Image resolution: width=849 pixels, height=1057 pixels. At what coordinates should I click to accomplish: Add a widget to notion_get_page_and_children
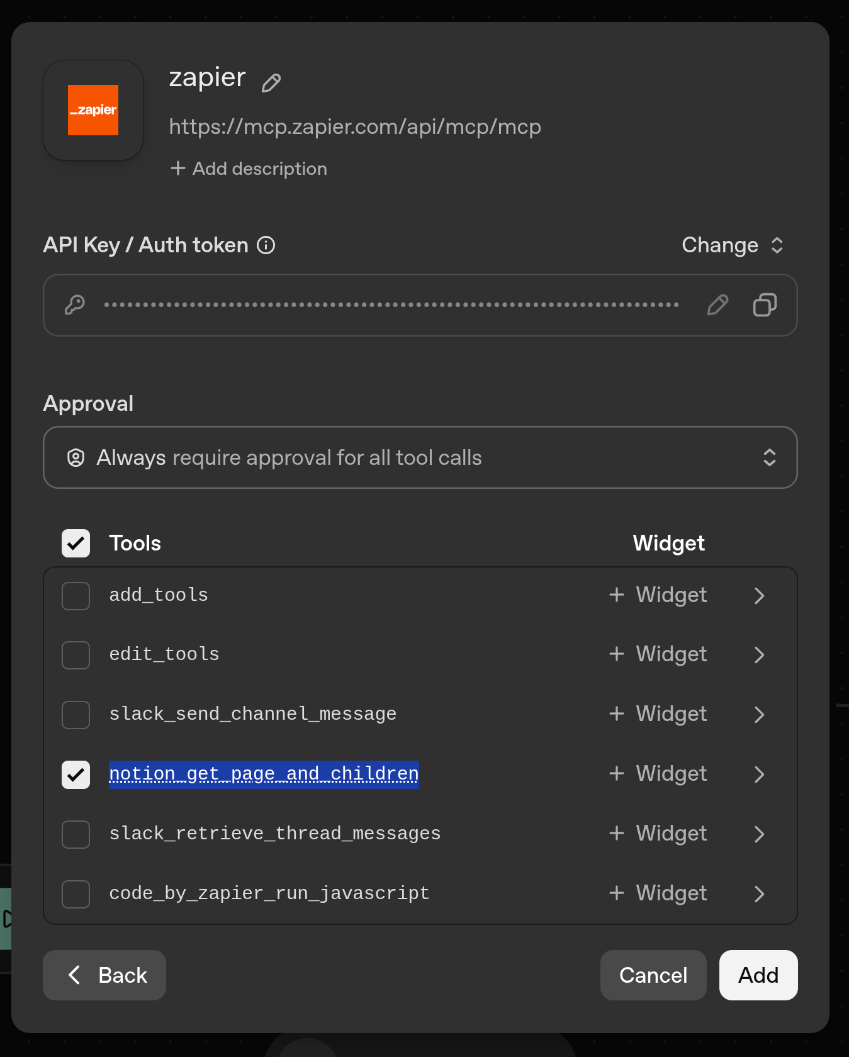658,774
